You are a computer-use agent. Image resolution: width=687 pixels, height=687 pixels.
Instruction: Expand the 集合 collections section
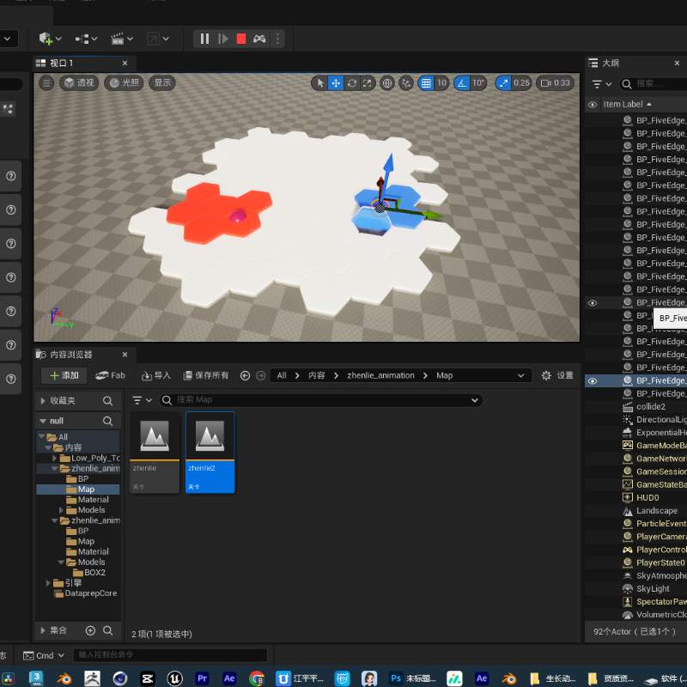click(x=43, y=630)
